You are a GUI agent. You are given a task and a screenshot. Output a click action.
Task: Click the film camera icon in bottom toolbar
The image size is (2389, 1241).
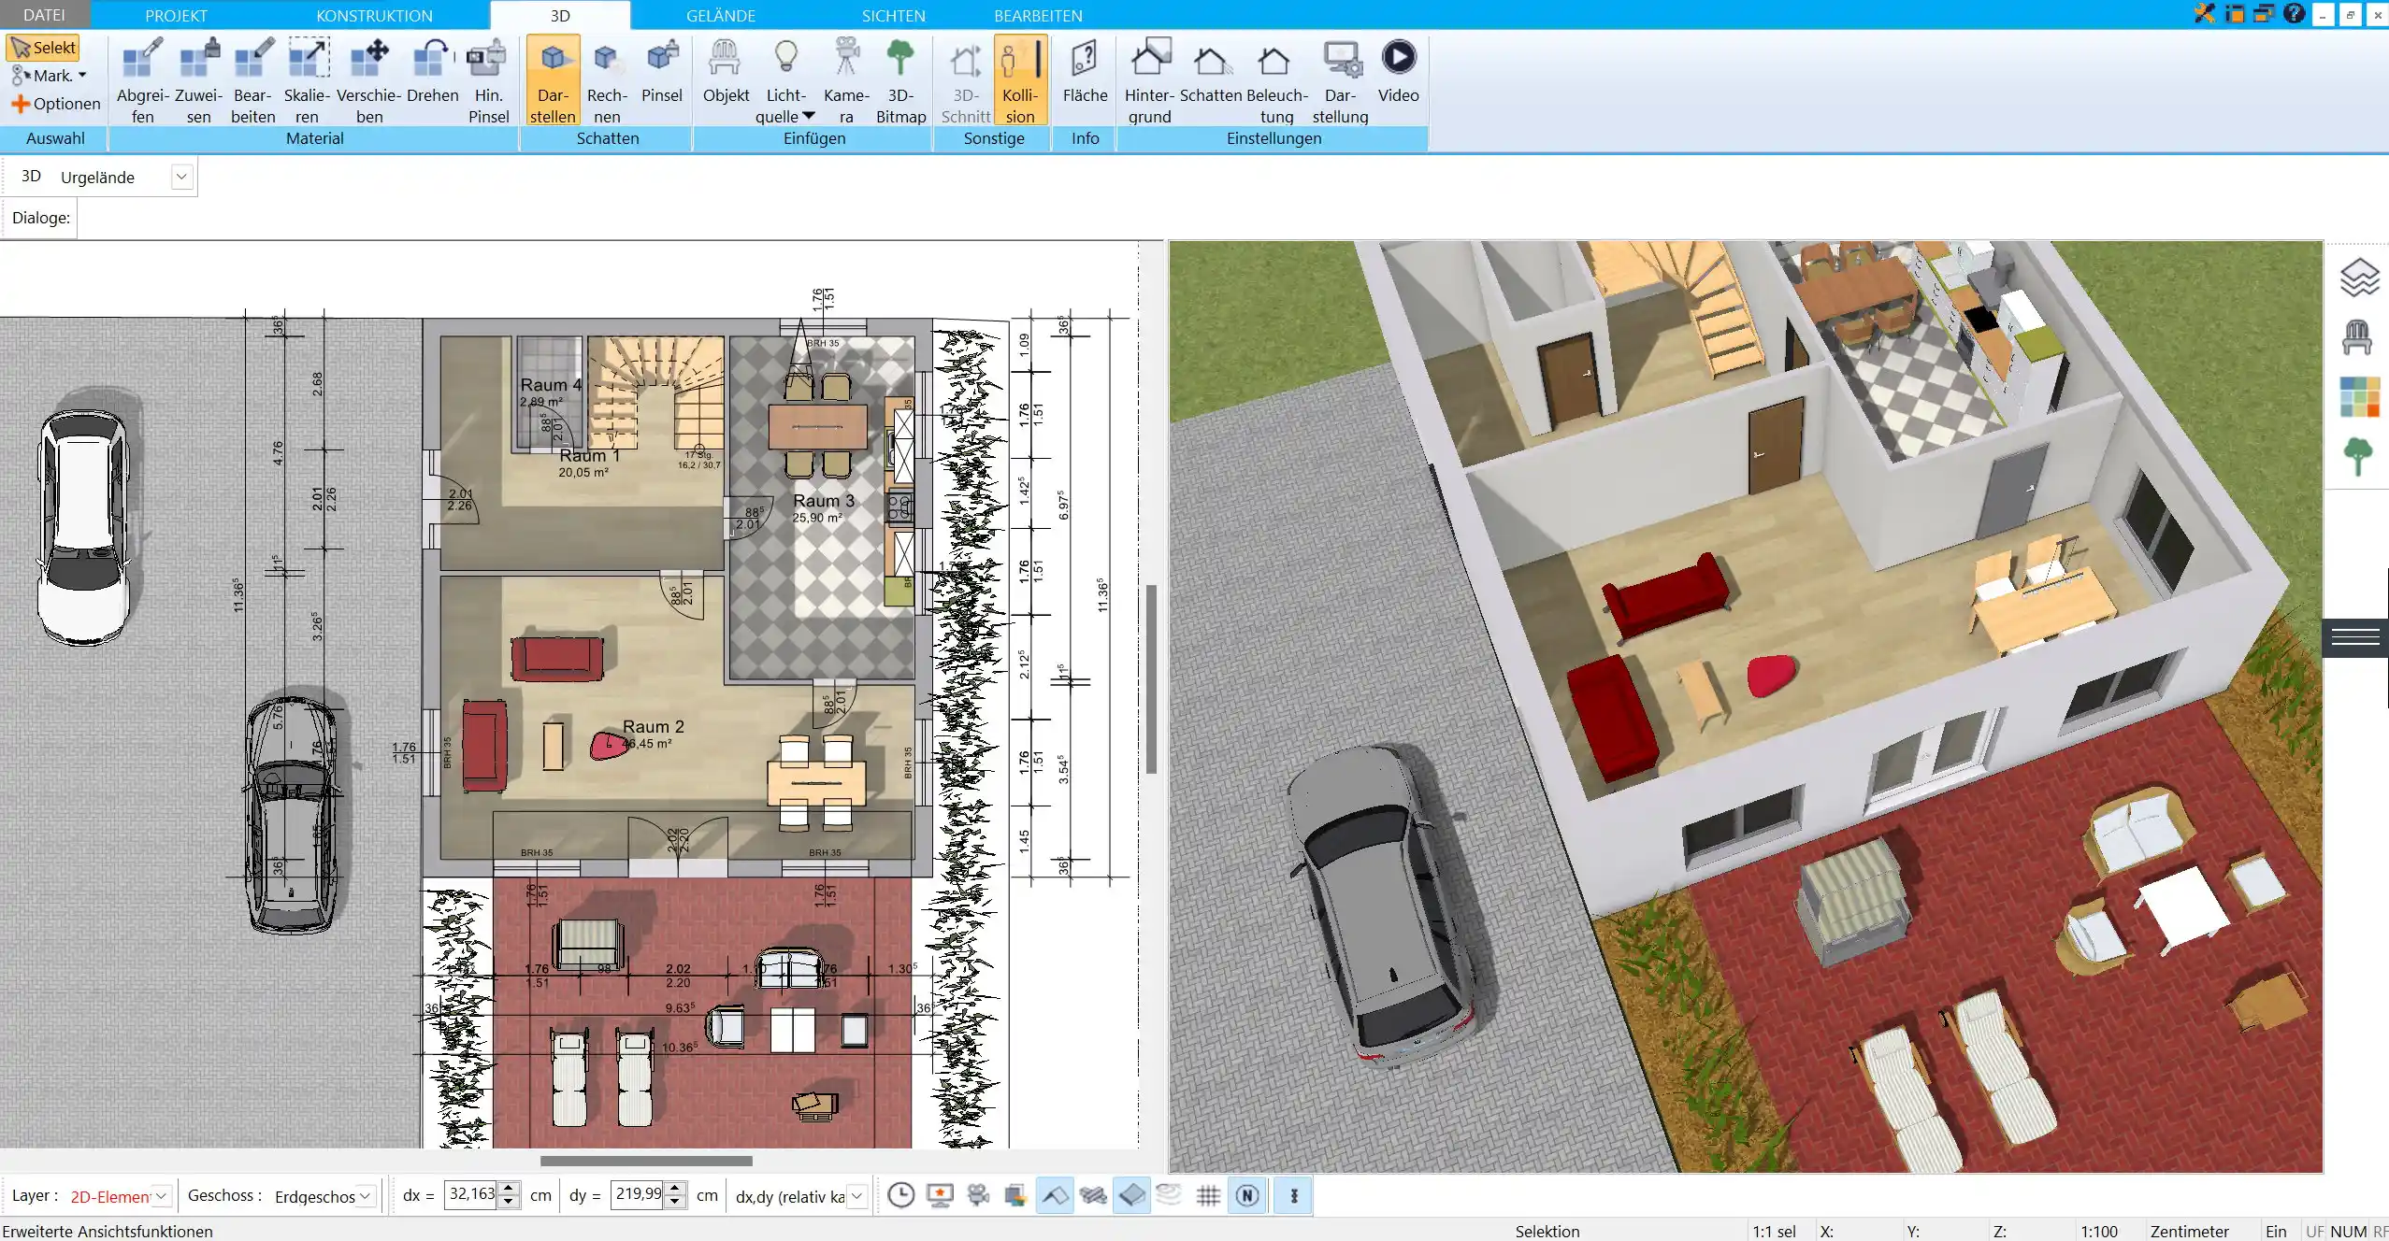pyautogui.click(x=978, y=1195)
